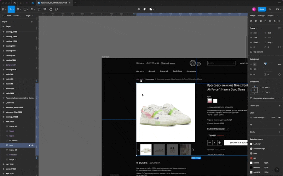Click the Mask contrast icon

[x=145, y=9]
